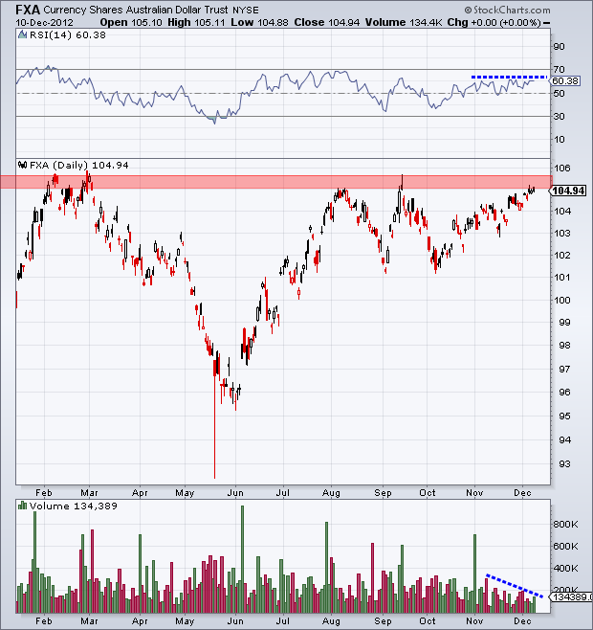
Task: Click the NYSE exchange label
Action: pos(246,11)
